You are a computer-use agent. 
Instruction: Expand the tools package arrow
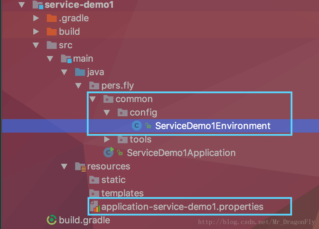[x=107, y=139]
